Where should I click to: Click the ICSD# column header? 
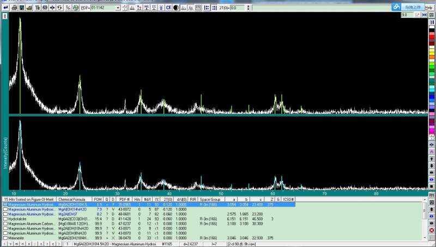pyautogui.click(x=288, y=199)
